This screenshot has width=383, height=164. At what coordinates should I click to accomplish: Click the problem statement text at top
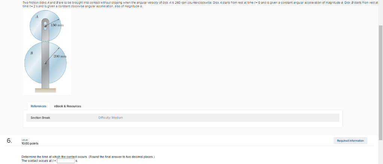(x=200, y=4)
